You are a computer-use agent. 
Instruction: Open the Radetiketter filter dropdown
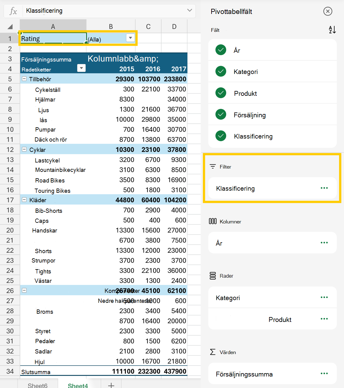point(81,68)
